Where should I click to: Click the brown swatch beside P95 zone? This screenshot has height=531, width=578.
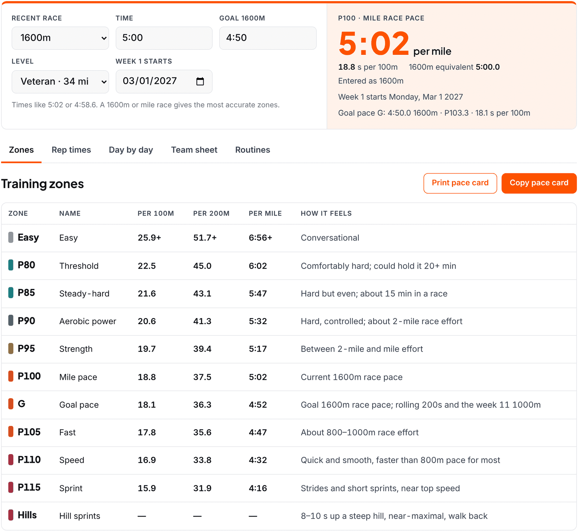coord(11,348)
